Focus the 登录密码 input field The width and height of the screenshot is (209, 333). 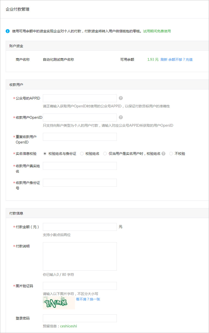(x=80, y=318)
